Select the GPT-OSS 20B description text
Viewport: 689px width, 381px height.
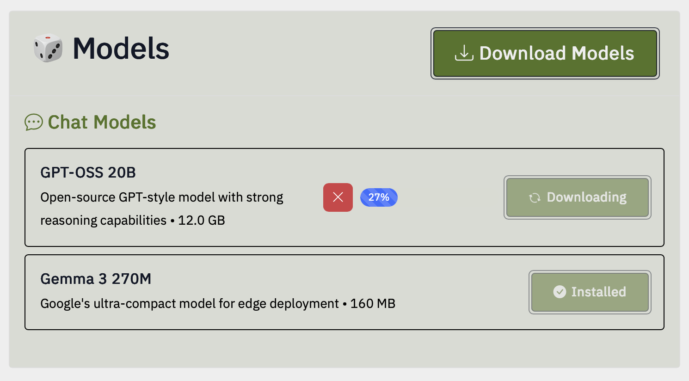162,208
